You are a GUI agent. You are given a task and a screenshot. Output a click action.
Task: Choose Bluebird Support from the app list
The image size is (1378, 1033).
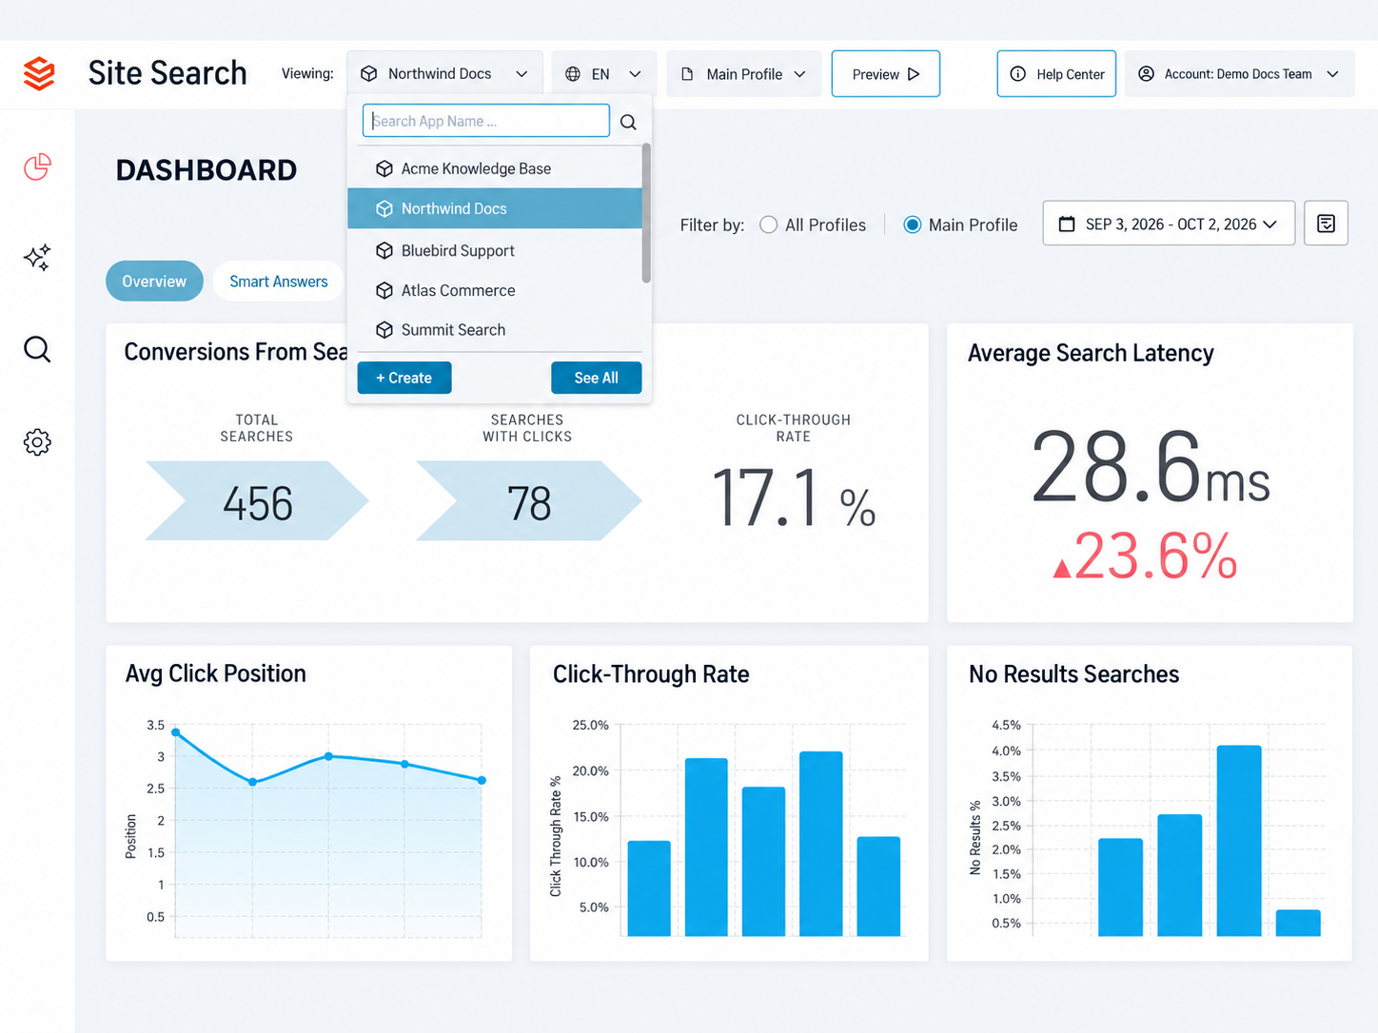point(495,250)
